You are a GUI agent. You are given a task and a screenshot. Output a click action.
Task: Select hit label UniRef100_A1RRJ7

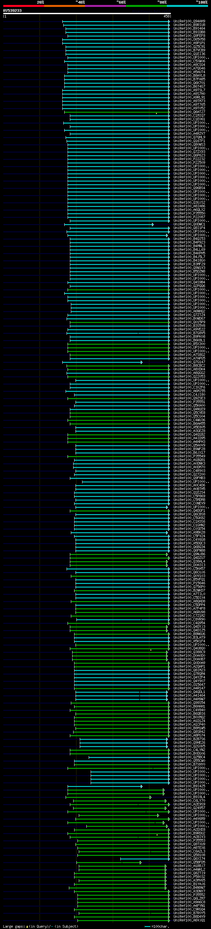click(x=189, y=866)
